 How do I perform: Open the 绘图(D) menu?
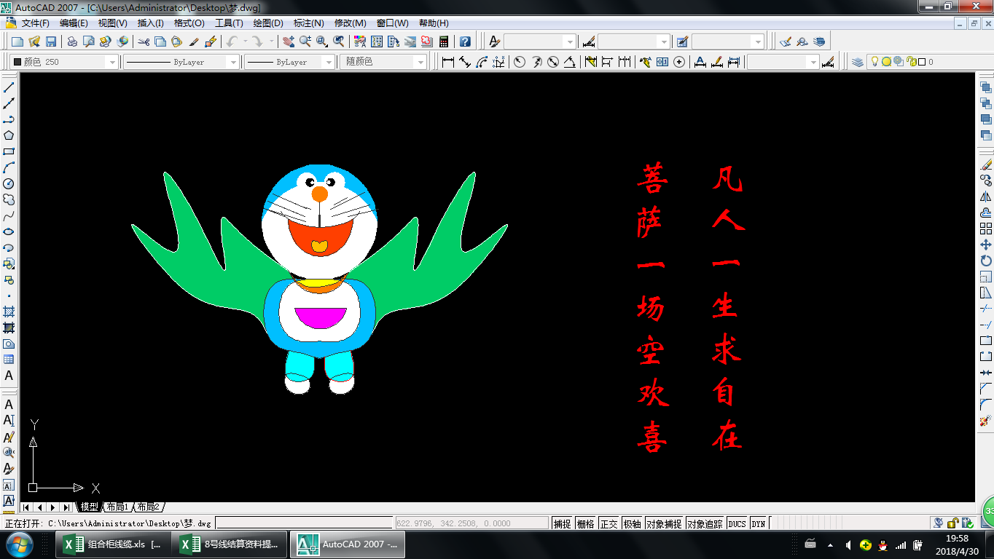[268, 23]
